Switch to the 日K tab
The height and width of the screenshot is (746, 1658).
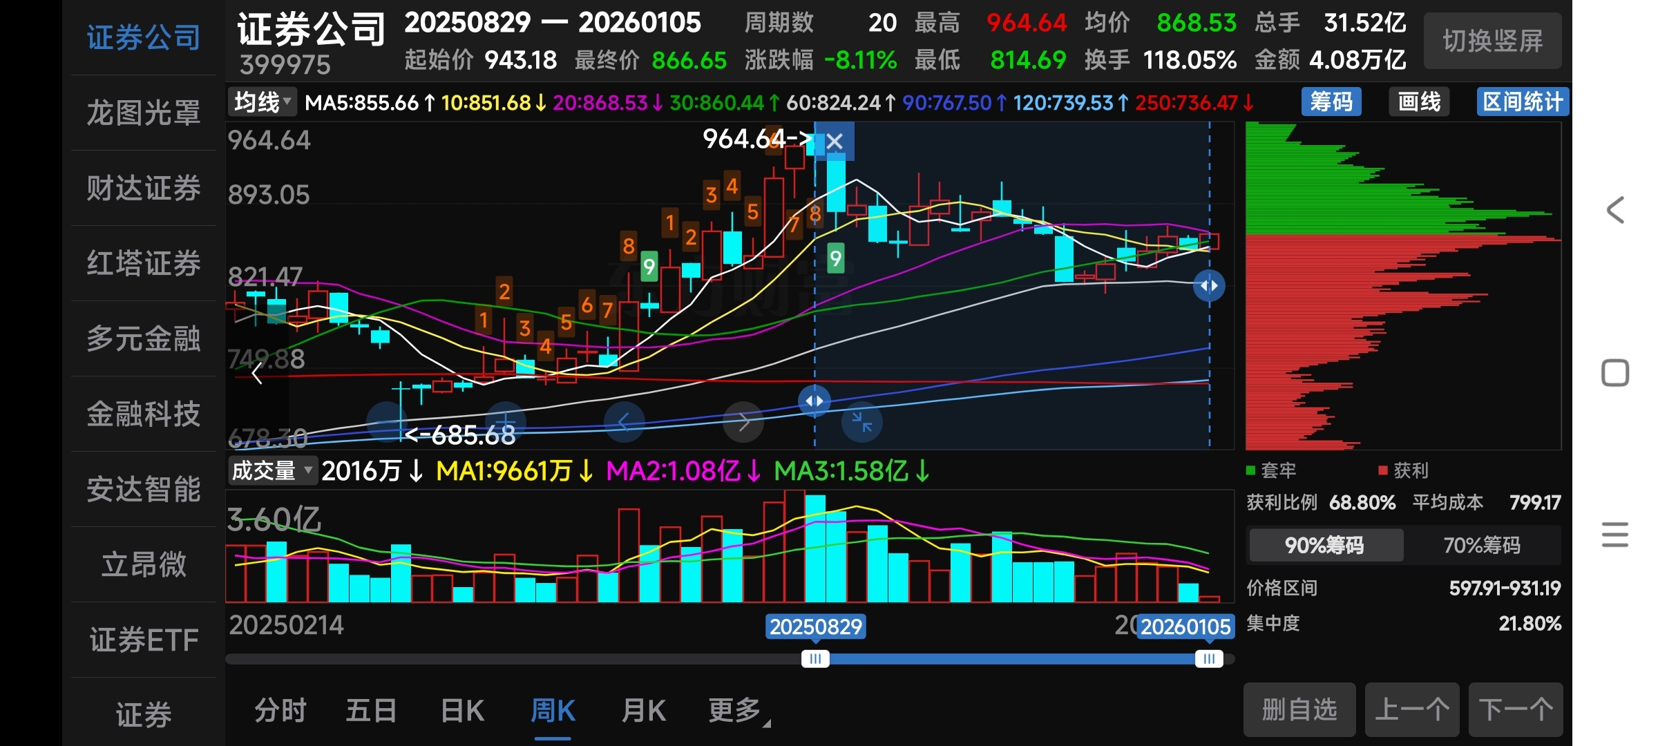pyautogui.click(x=462, y=711)
